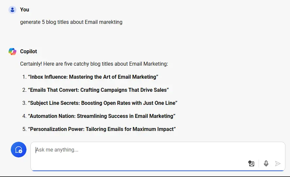Select the "Inbox Influence" blog title
Viewport: 290px width, 177px height.
click(93, 77)
